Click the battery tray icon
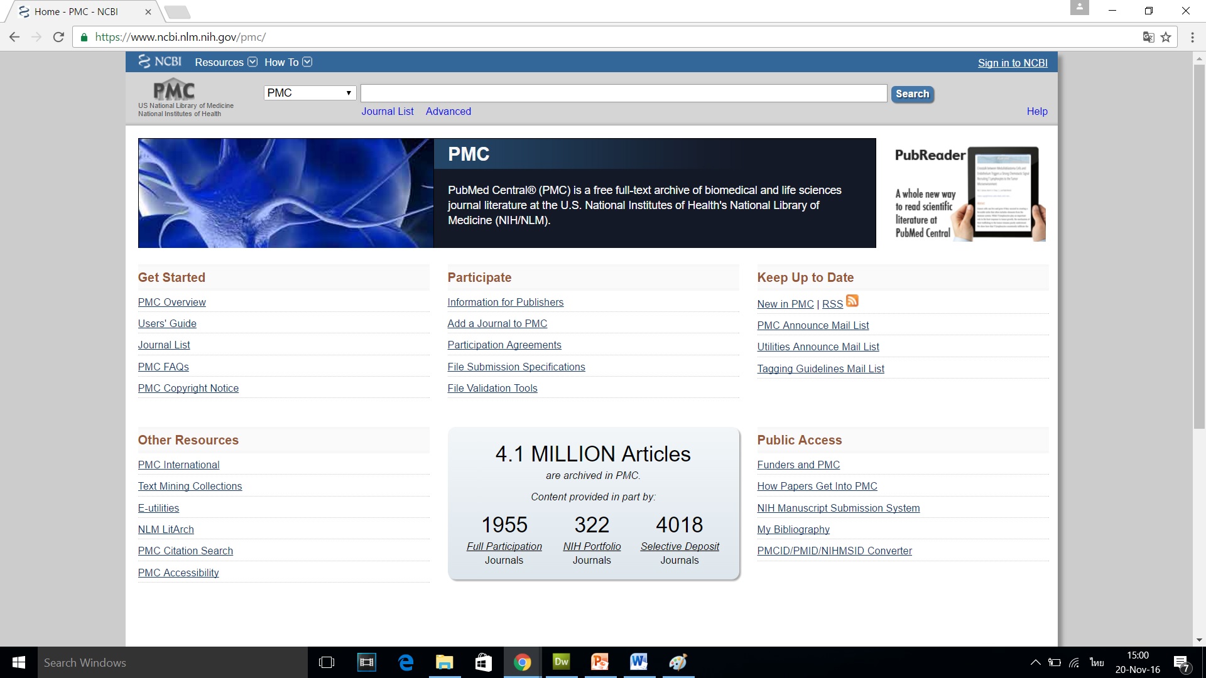The width and height of the screenshot is (1206, 678). pos(1055,662)
